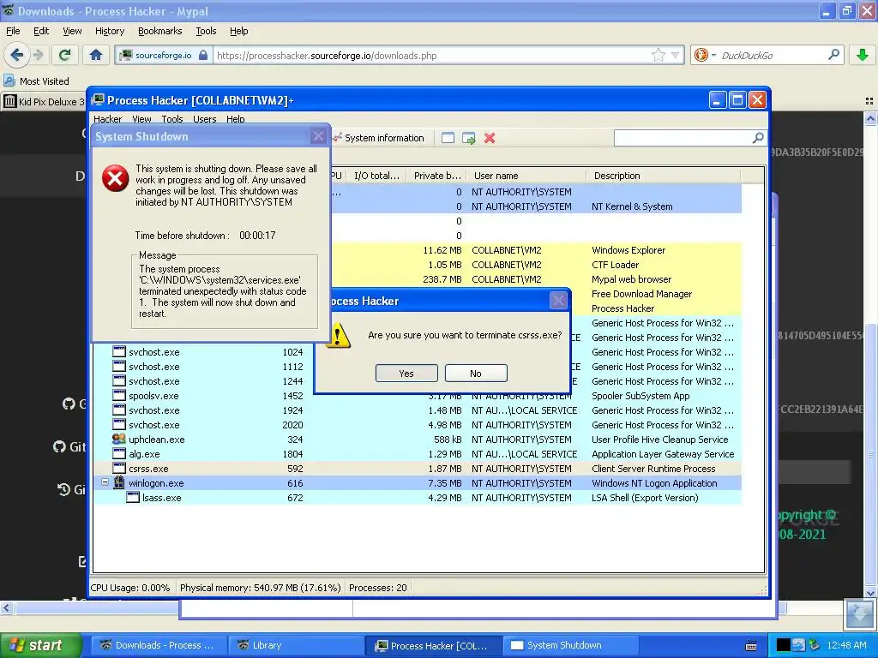Open the Hacker menu
The height and width of the screenshot is (658, 878).
[x=107, y=119]
